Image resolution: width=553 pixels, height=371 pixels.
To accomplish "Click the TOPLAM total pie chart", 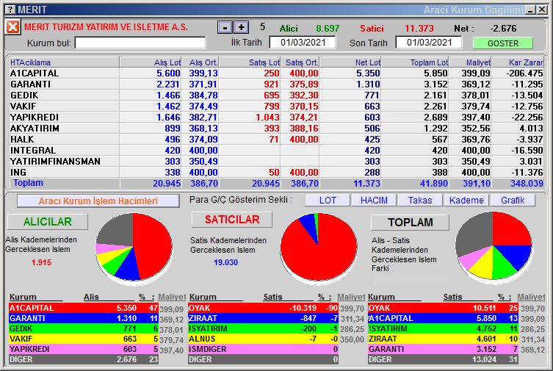I will pos(494,246).
